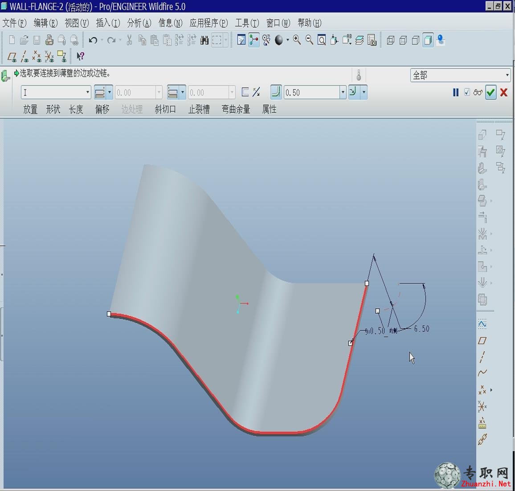Cancel the flange with red X

click(503, 92)
